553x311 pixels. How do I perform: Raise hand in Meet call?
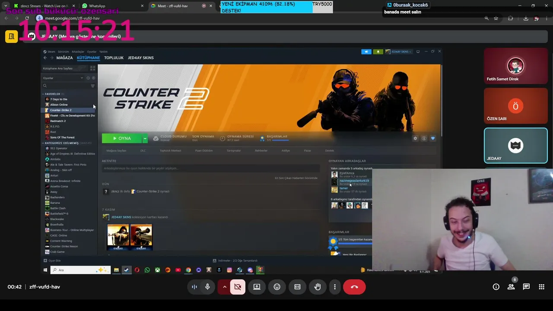point(318,287)
